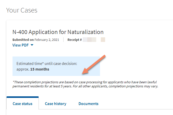The image size is (173, 115).
Task: Click the N-400 Application for Naturalization title
Action: pyautogui.click(x=58, y=32)
